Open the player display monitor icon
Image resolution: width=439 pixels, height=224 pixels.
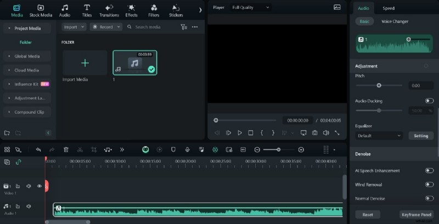(303, 133)
